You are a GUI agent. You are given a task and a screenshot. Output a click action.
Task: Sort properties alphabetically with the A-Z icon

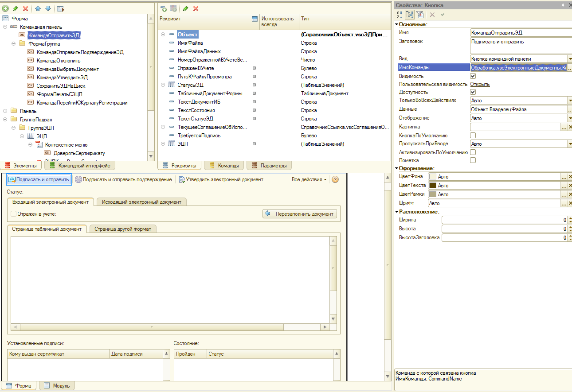[x=400, y=15]
